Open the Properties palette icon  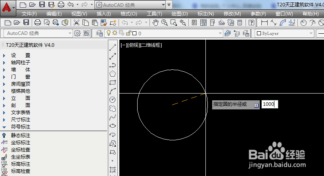194,23
